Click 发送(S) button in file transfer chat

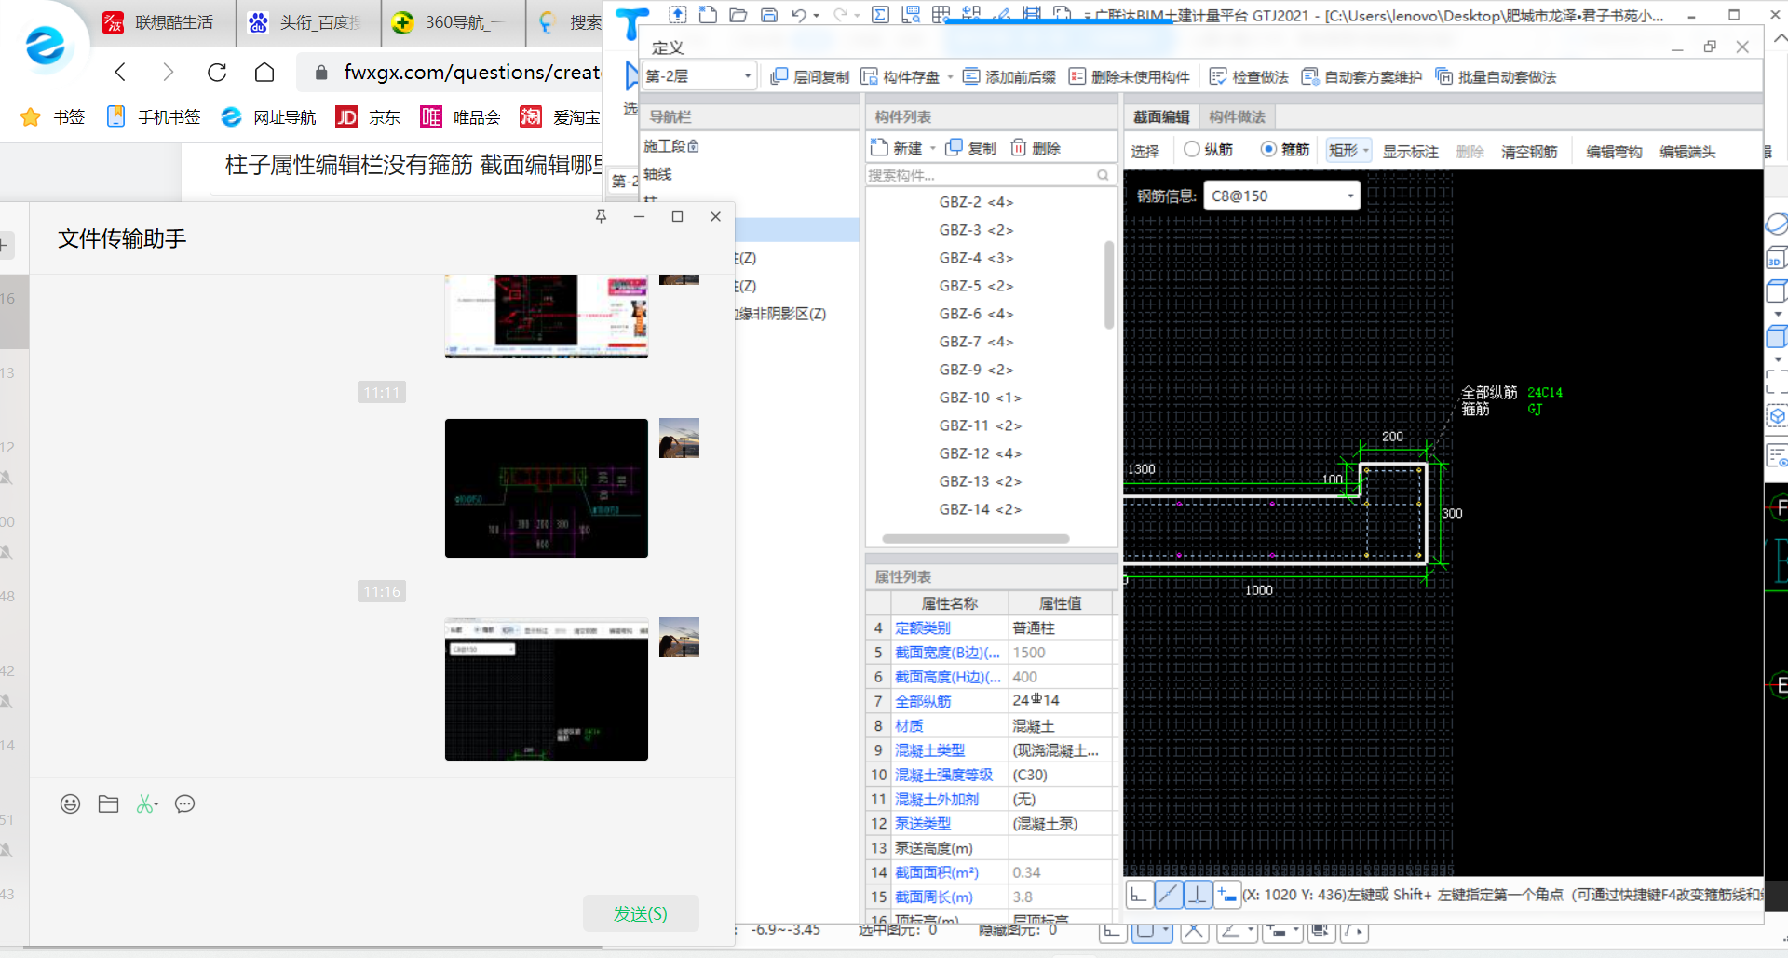[641, 913]
